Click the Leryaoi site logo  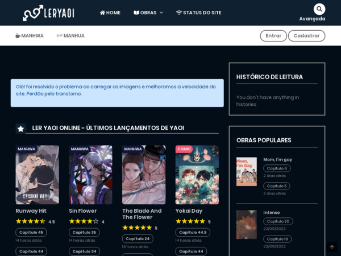pyautogui.click(x=48, y=13)
